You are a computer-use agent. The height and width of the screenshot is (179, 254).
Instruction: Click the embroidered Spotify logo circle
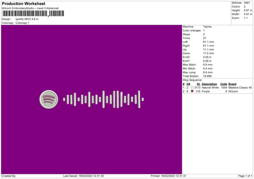coord(49,99)
